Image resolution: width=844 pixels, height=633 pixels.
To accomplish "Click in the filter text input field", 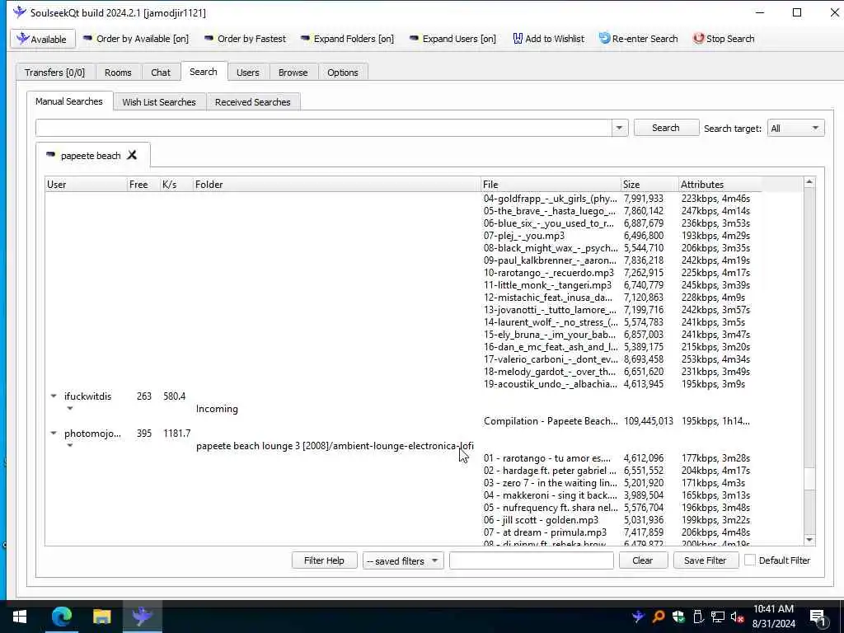I will tap(532, 560).
